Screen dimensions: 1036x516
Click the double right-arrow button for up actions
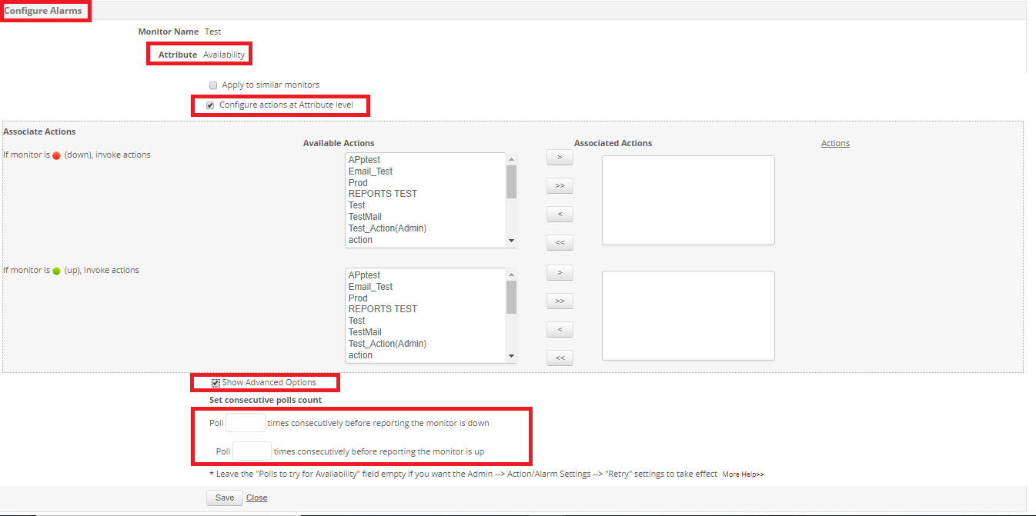point(560,301)
